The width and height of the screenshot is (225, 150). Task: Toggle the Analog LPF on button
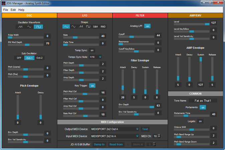click(x=148, y=26)
